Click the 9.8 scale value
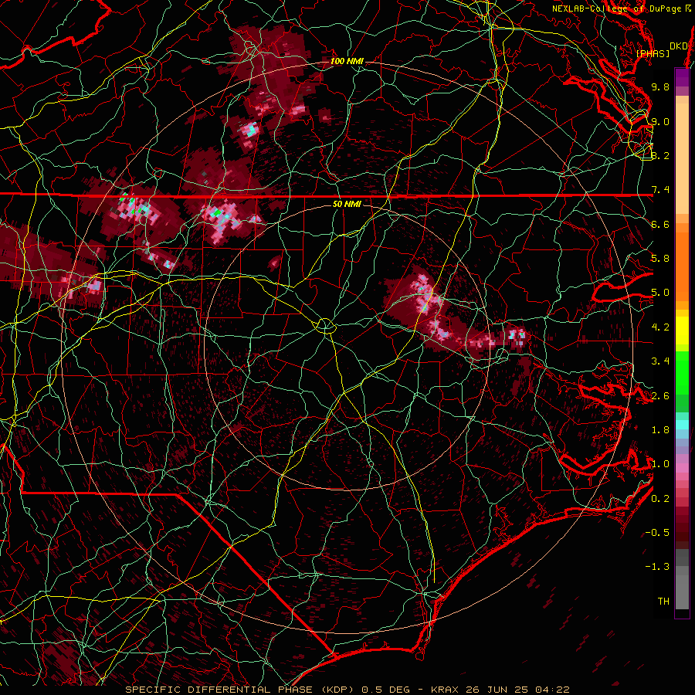Screen dimensions: 695x695 click(660, 86)
